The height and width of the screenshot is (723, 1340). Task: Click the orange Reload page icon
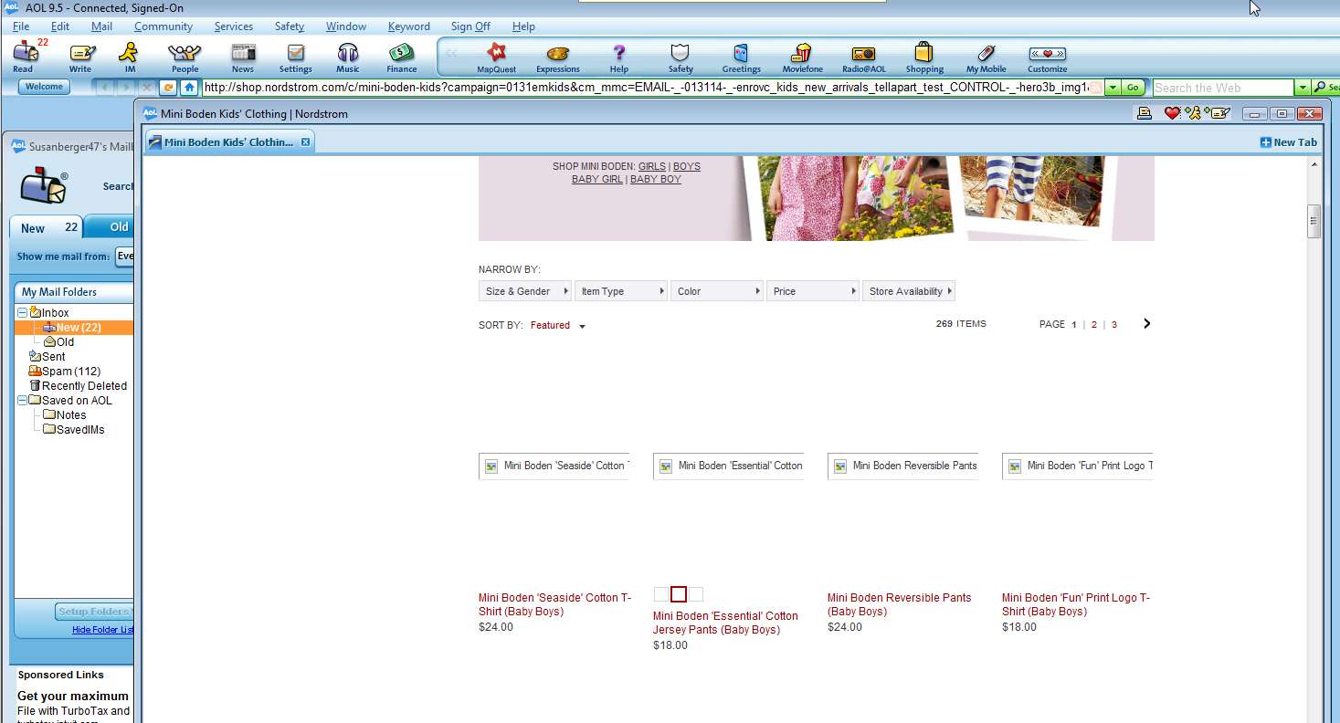[x=168, y=88]
